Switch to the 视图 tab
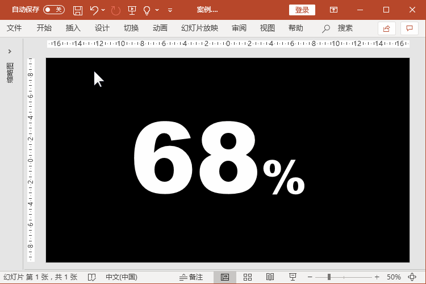 pyautogui.click(x=268, y=28)
